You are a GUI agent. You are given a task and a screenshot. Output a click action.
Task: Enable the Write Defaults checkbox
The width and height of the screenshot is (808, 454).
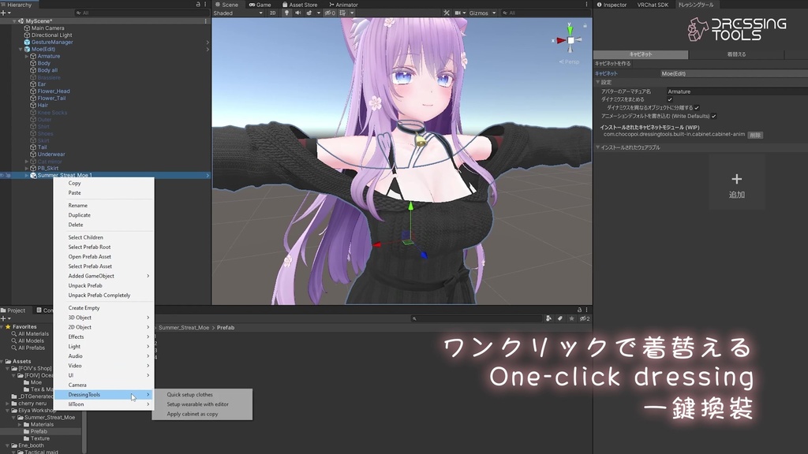(x=713, y=117)
